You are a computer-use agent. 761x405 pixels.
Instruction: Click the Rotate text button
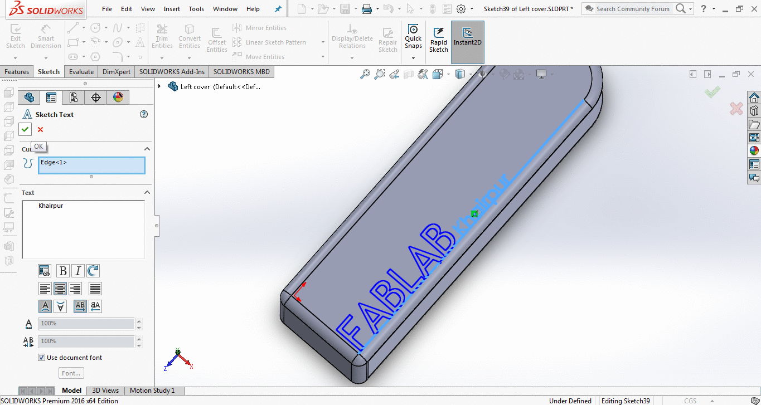tap(93, 271)
